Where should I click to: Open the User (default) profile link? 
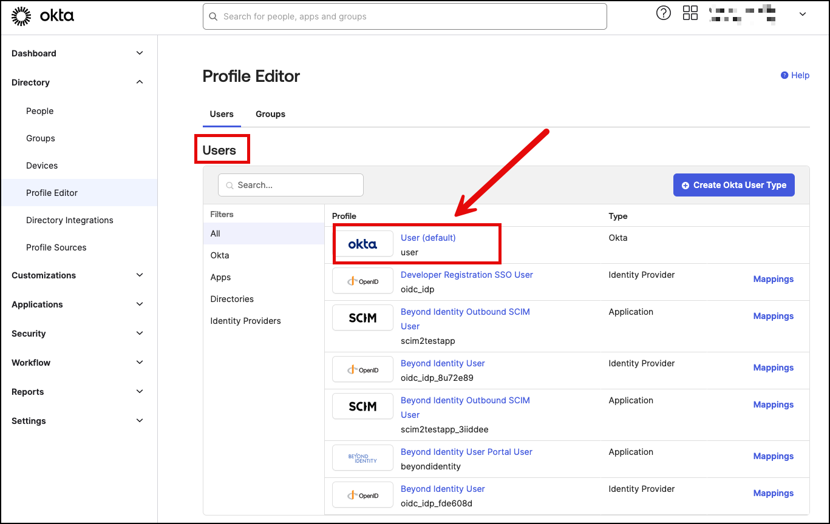click(428, 238)
